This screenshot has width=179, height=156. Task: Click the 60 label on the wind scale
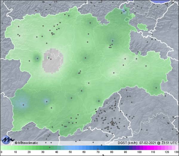(x=84, y=152)
